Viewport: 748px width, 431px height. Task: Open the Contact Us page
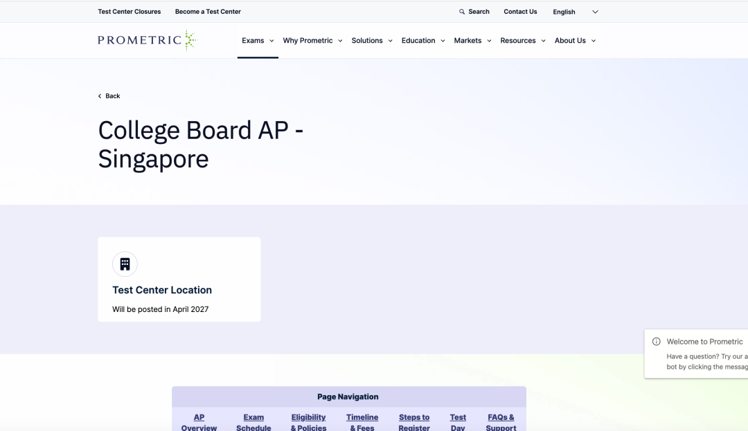click(520, 12)
